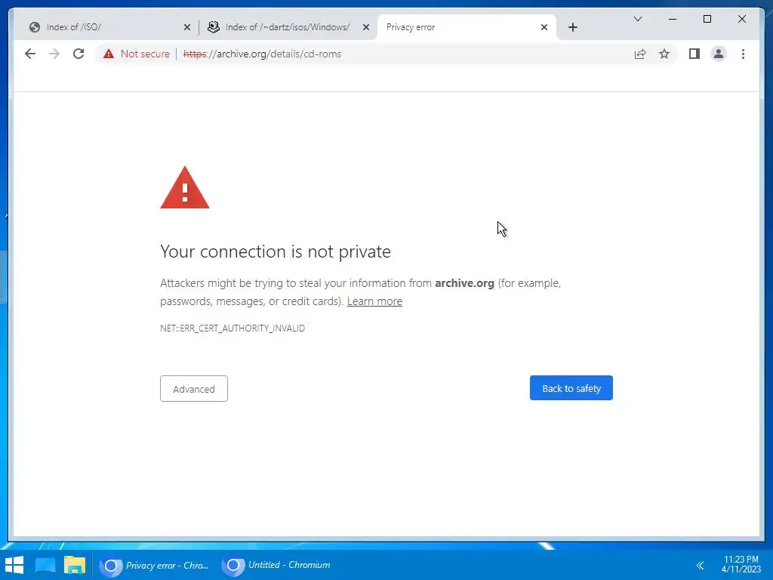The height and width of the screenshot is (580, 773).
Task: Open the Windows Start menu
Action: point(14,565)
